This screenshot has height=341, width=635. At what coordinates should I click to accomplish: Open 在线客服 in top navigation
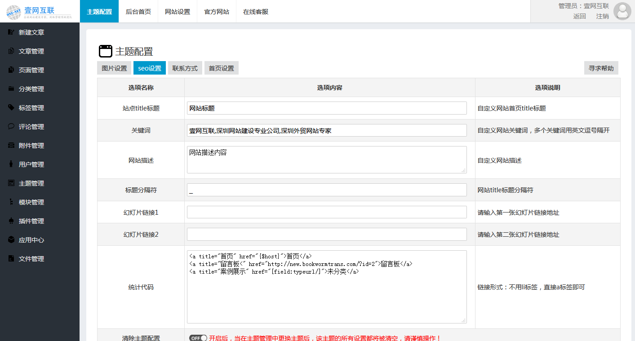pos(256,12)
